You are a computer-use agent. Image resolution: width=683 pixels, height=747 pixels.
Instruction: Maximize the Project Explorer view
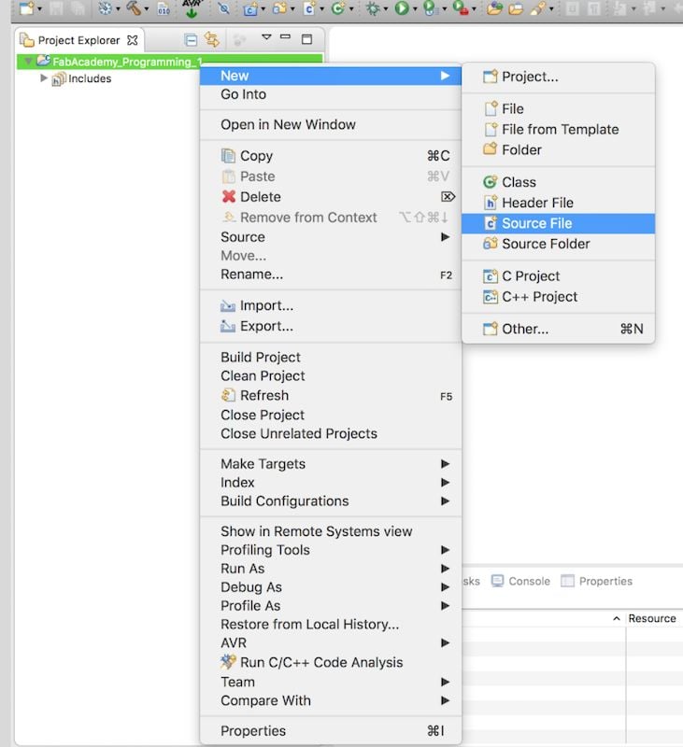[x=307, y=39]
